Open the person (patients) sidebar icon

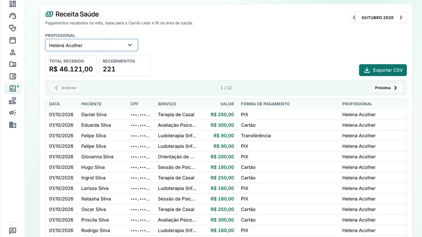point(13,52)
